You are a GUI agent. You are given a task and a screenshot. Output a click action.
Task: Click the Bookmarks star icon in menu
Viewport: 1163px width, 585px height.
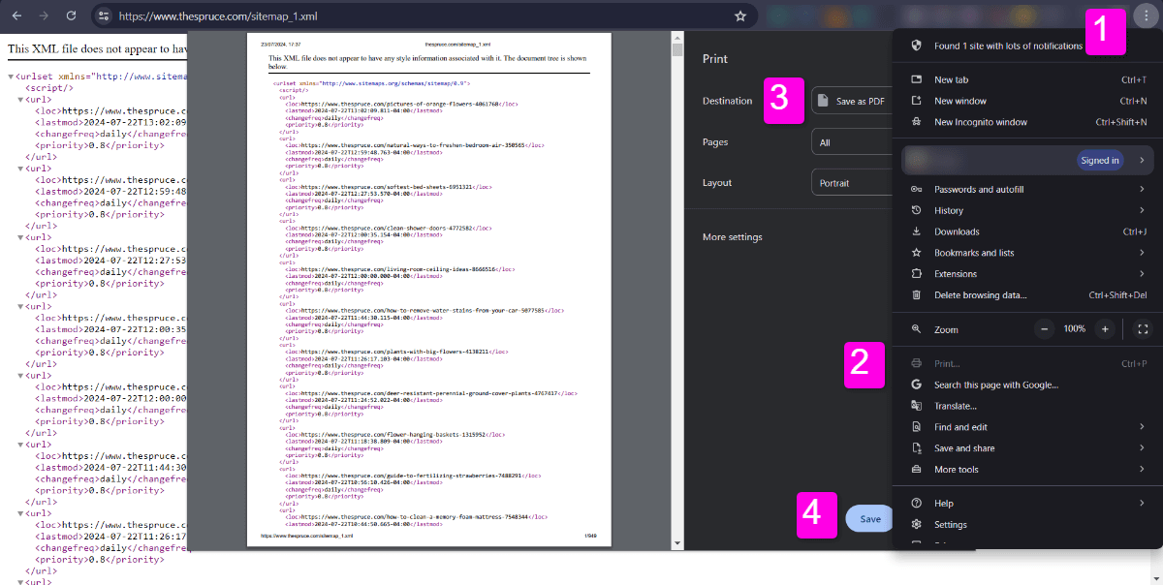(x=916, y=253)
